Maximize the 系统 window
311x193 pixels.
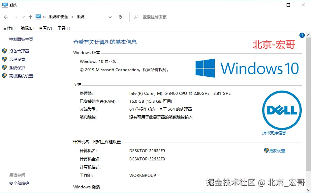tap(288, 5)
